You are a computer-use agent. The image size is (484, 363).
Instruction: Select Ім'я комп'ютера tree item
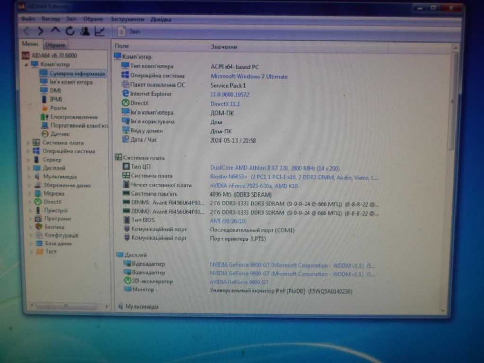[x=71, y=82]
